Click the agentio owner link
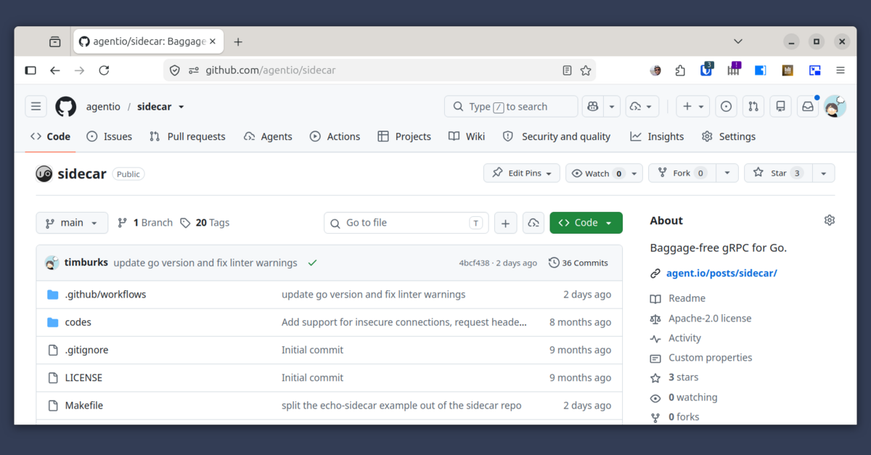This screenshot has height=455, width=871. [x=103, y=107]
